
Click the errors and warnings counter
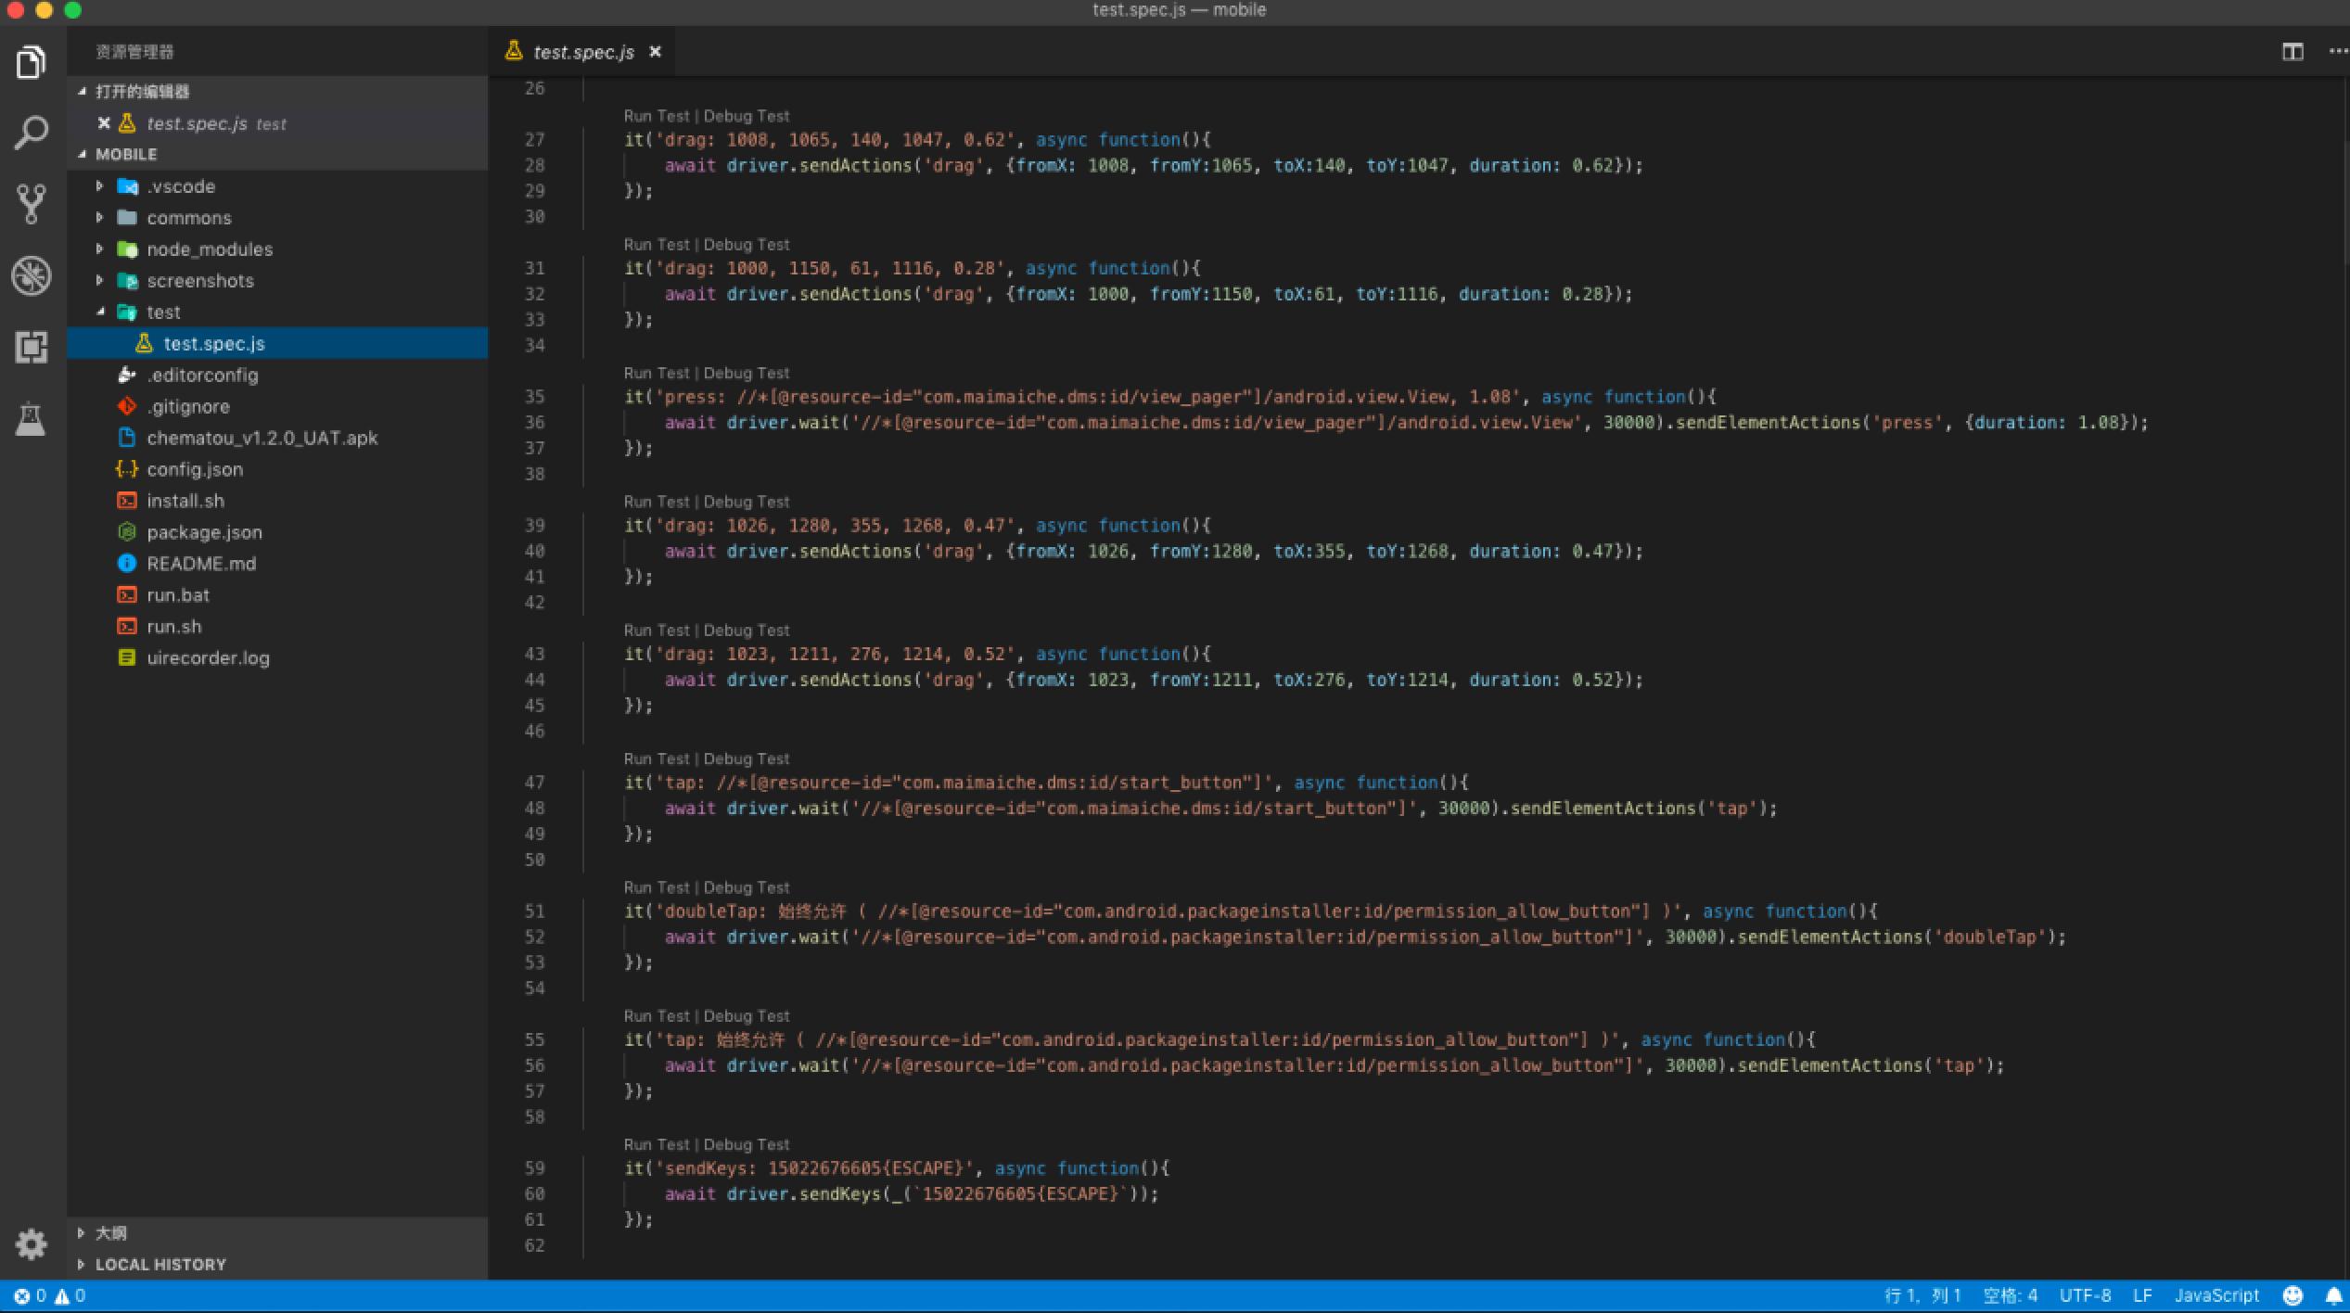(x=50, y=1295)
